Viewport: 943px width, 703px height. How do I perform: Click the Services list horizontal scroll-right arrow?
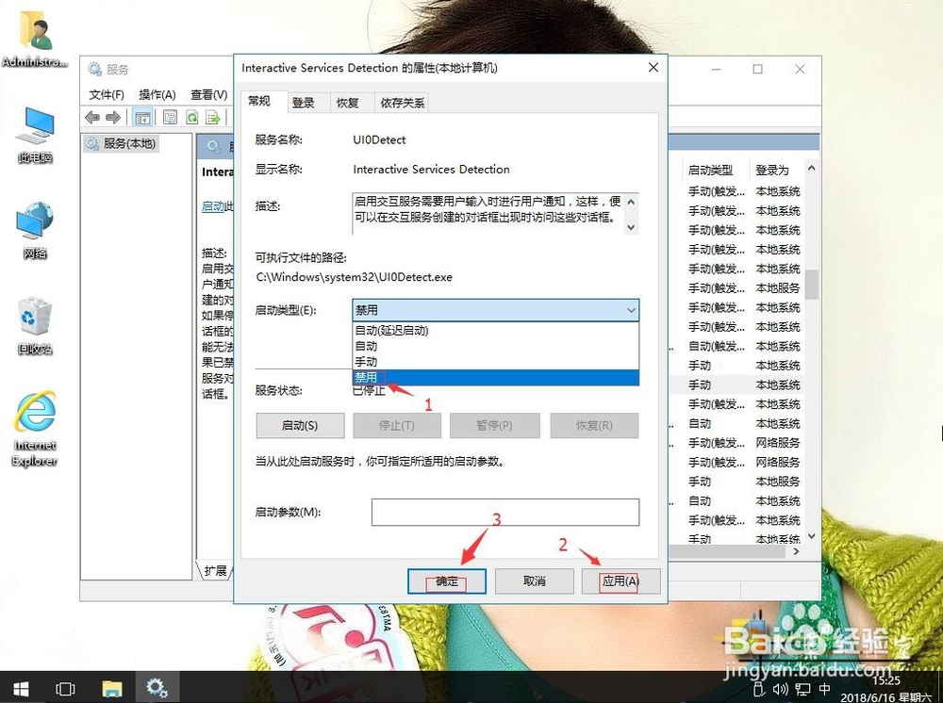click(x=796, y=551)
